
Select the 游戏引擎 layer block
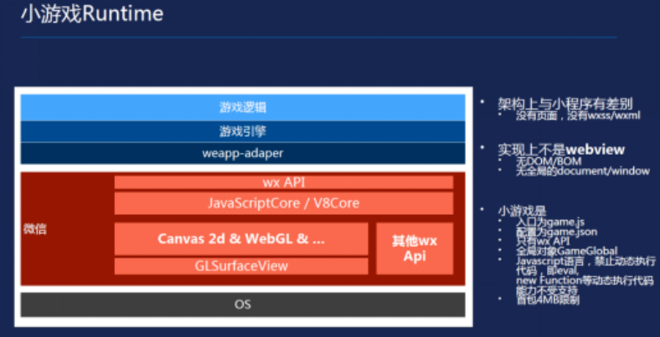click(243, 131)
